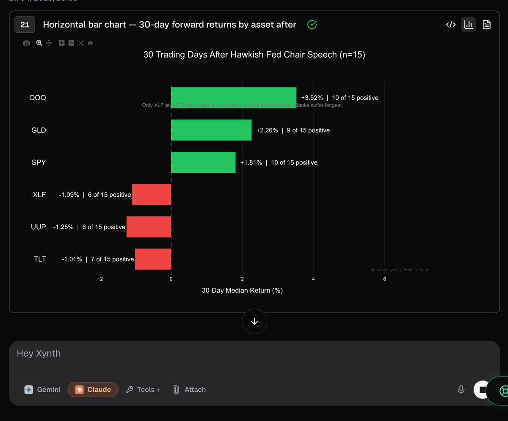Click the UUP red bar
This screenshot has width=508, height=421.
click(x=149, y=227)
